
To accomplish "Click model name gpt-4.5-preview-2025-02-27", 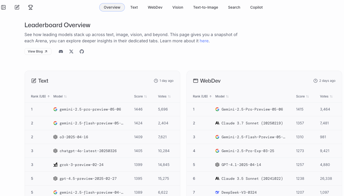I will click(88, 178).
